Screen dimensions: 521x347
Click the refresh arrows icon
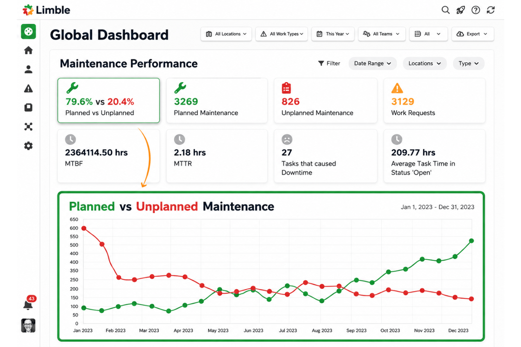pyautogui.click(x=491, y=10)
